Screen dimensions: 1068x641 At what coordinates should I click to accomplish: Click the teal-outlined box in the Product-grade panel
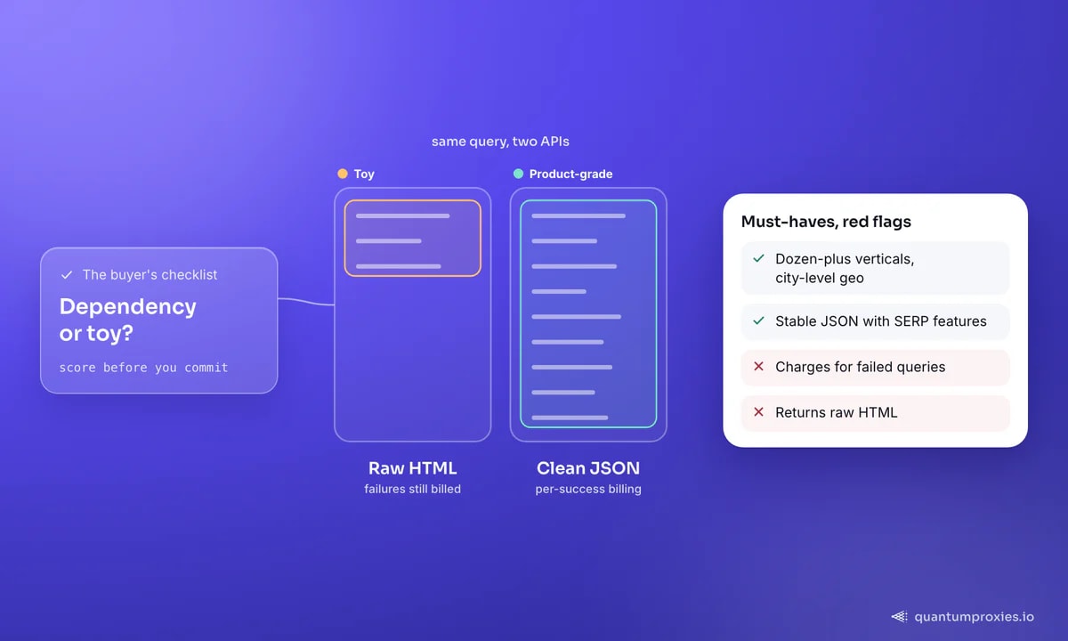(x=588, y=313)
